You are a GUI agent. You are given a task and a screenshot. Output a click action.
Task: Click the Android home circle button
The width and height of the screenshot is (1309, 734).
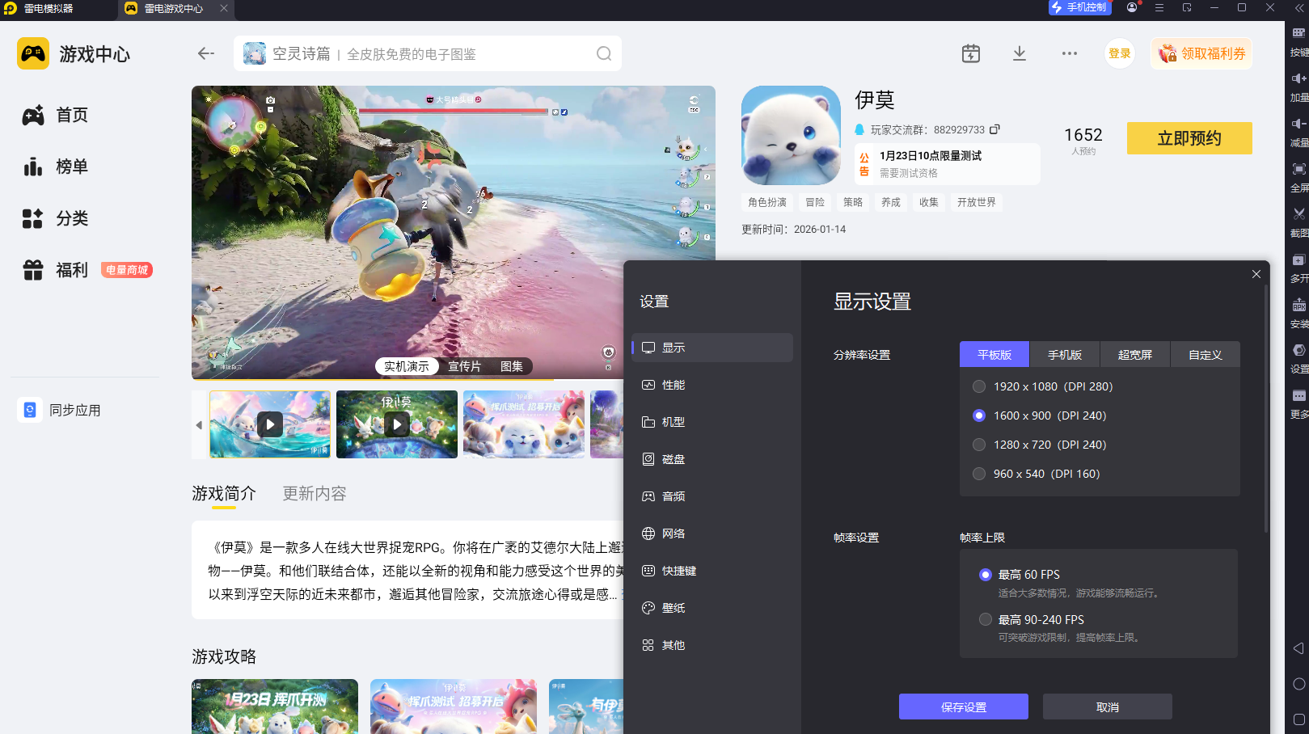pyautogui.click(x=1298, y=684)
